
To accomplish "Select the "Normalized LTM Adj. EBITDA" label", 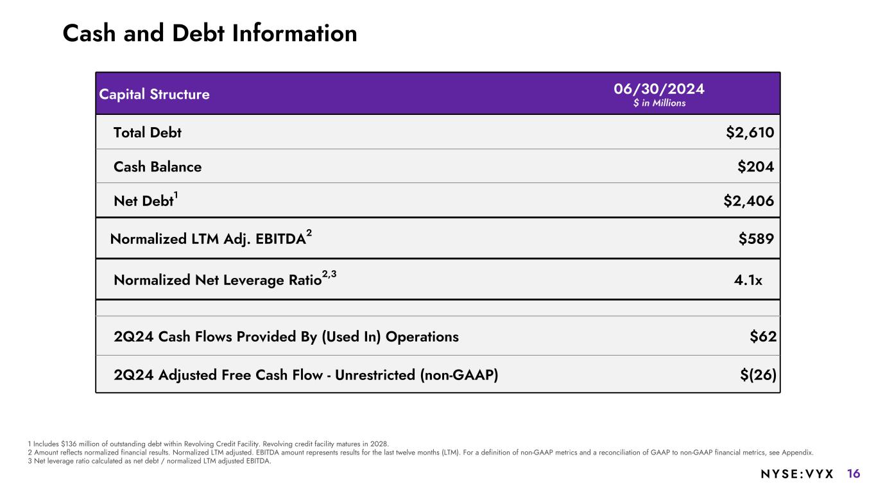I will (207, 239).
